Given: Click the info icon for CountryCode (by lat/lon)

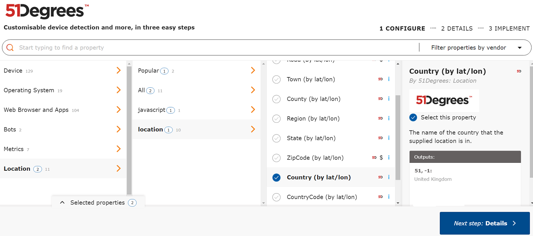Looking at the screenshot, I should click(389, 197).
